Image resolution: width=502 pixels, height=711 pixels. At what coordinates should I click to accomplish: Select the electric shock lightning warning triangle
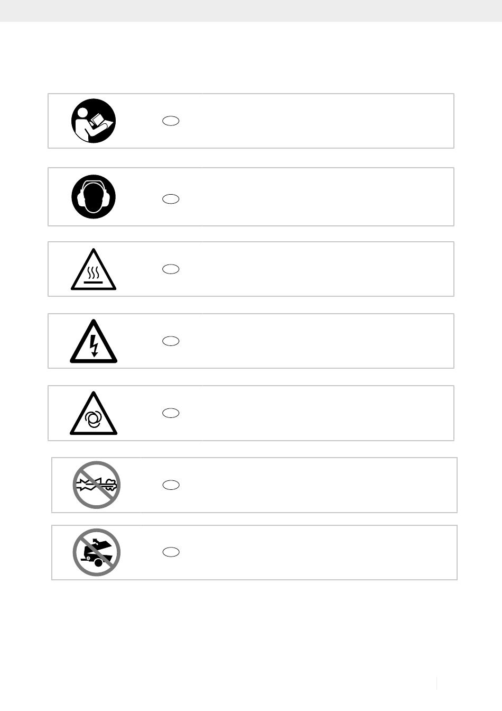point(94,341)
